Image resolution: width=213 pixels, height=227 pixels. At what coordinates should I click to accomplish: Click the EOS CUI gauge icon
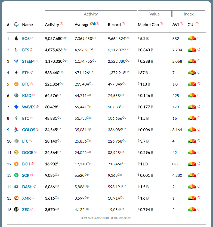click(x=192, y=38)
